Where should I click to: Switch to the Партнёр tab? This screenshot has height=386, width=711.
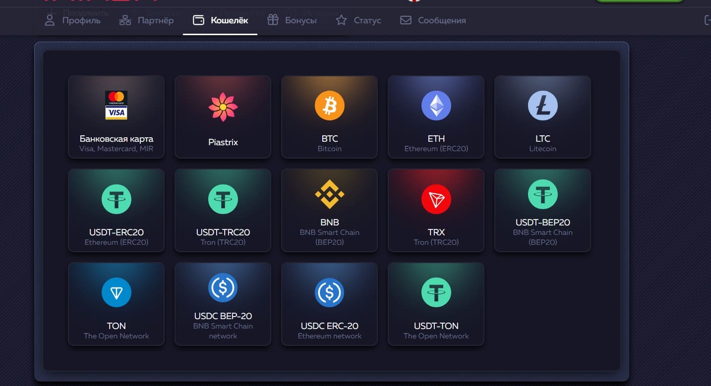[147, 20]
